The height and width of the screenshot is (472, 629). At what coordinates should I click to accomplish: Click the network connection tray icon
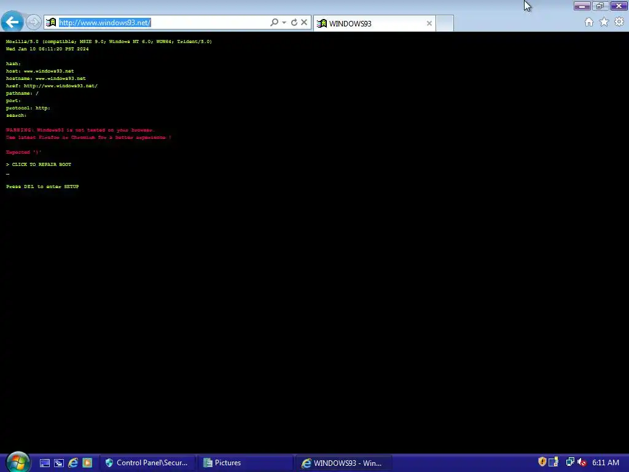(569, 462)
